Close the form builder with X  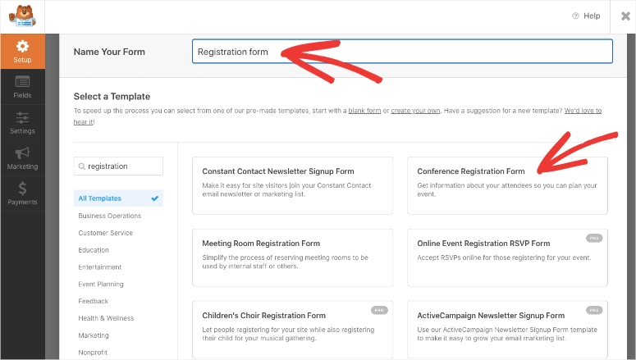[626, 16]
